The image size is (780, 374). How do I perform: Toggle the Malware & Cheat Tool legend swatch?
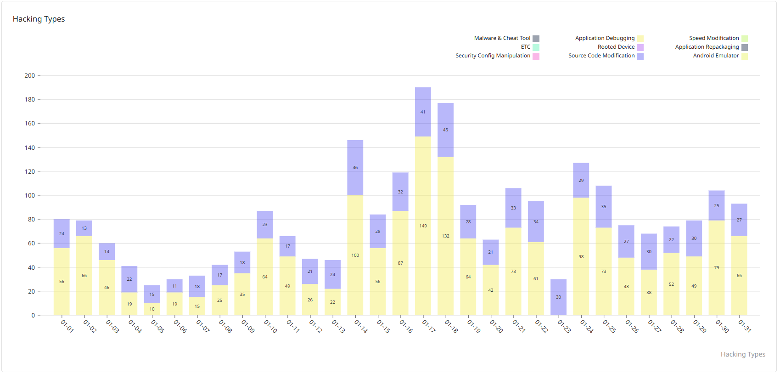pos(536,39)
